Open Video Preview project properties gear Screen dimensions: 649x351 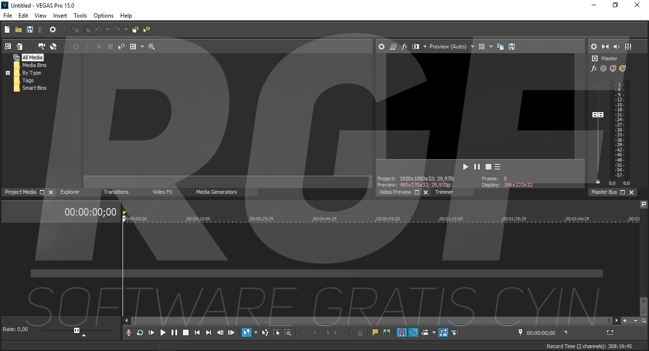[x=382, y=47]
